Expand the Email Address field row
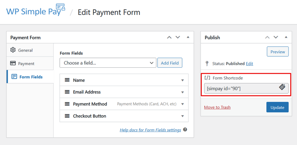This screenshot has width=297, height=145. (182, 92)
